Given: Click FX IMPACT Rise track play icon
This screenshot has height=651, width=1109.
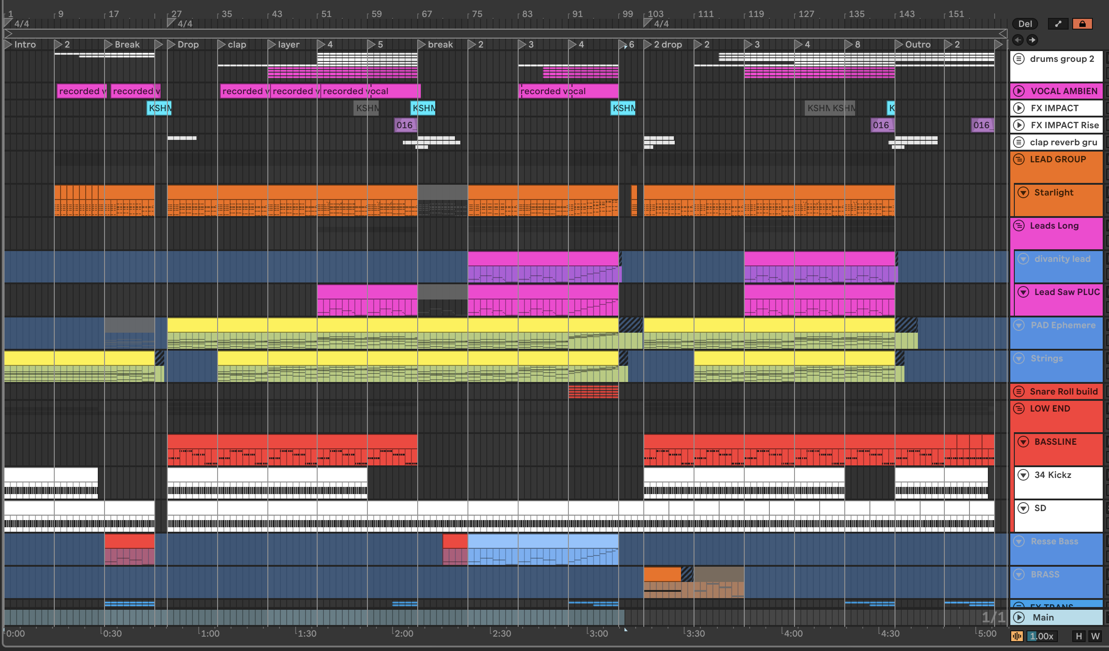Looking at the screenshot, I should point(1019,125).
